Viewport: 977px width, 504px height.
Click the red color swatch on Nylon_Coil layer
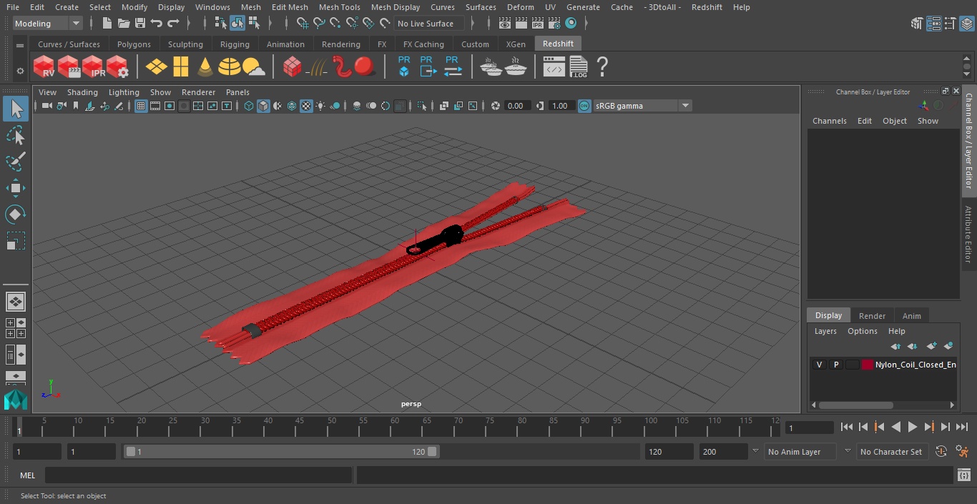point(868,365)
